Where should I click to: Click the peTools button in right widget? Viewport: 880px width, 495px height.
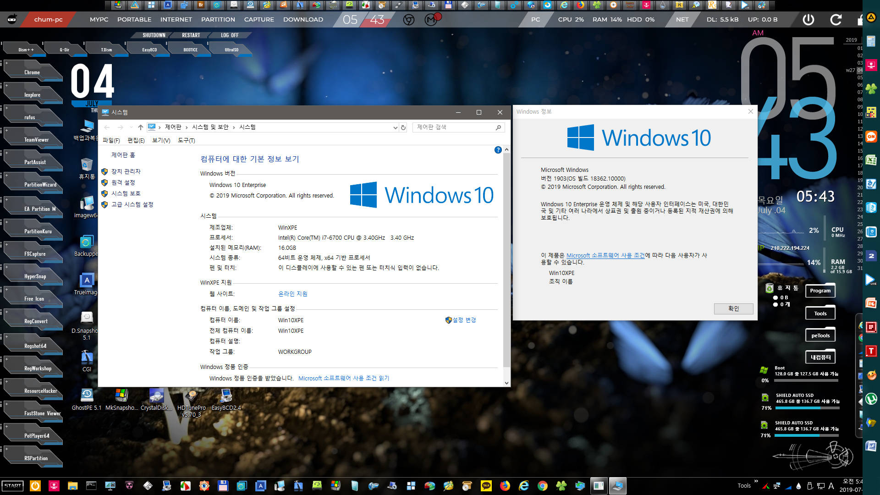[820, 335]
